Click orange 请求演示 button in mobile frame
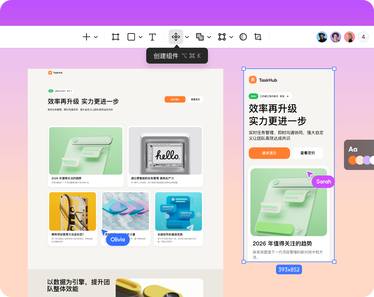 (269, 153)
